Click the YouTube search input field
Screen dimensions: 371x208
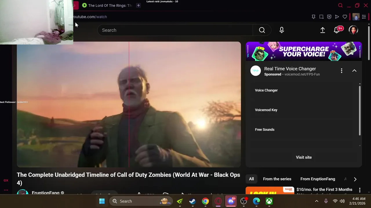click(x=175, y=30)
